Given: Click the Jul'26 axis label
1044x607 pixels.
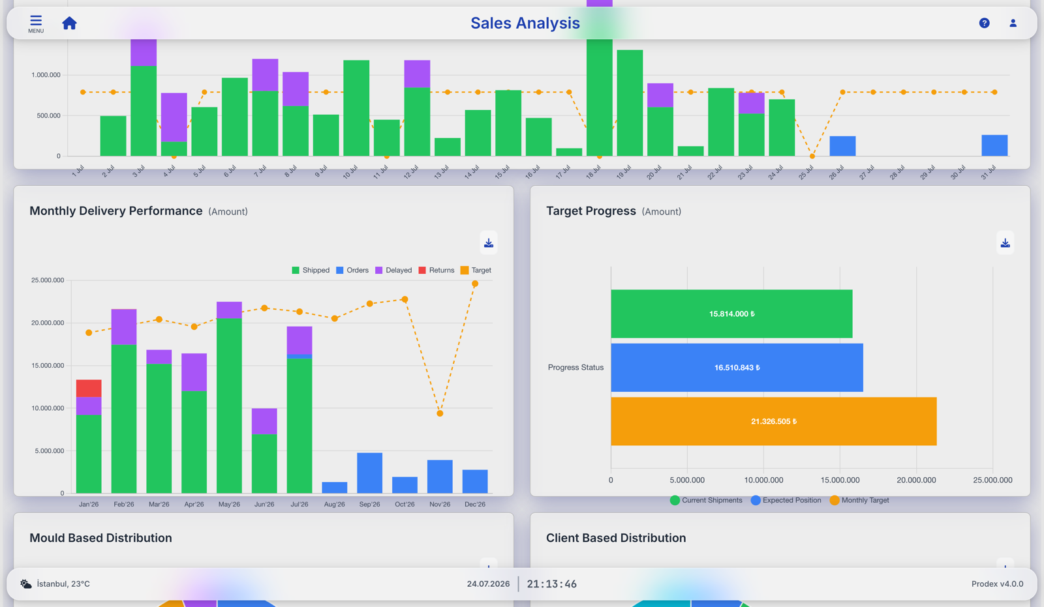Looking at the screenshot, I should pyautogui.click(x=299, y=504).
